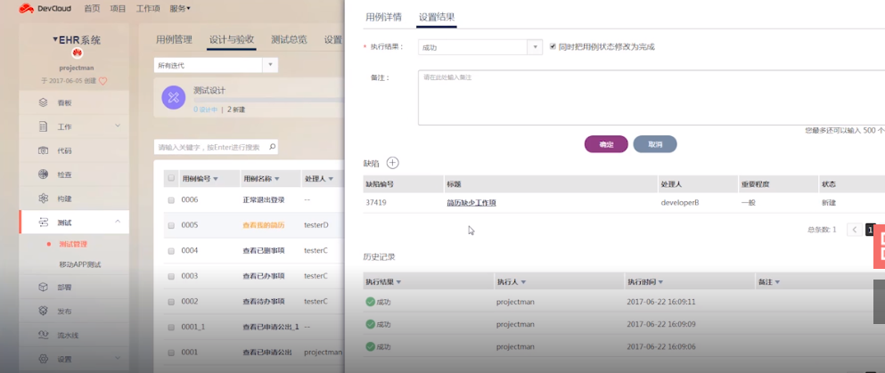
Task: Open the 发布 sidebar icon
Action: click(43, 311)
